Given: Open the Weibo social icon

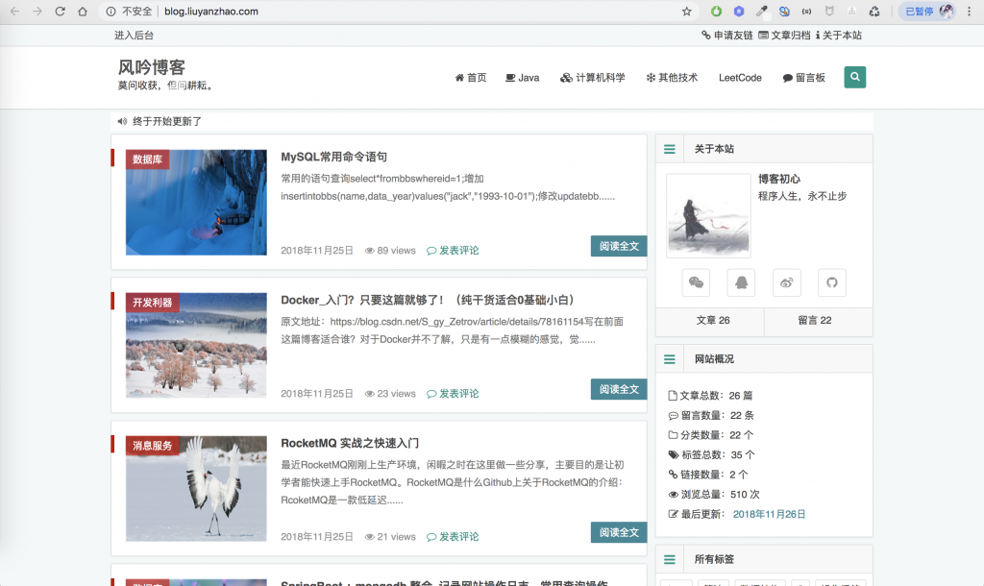Looking at the screenshot, I should (786, 282).
